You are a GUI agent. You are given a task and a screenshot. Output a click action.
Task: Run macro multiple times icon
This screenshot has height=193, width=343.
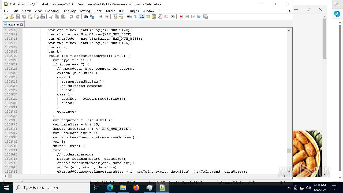(x=199, y=17)
